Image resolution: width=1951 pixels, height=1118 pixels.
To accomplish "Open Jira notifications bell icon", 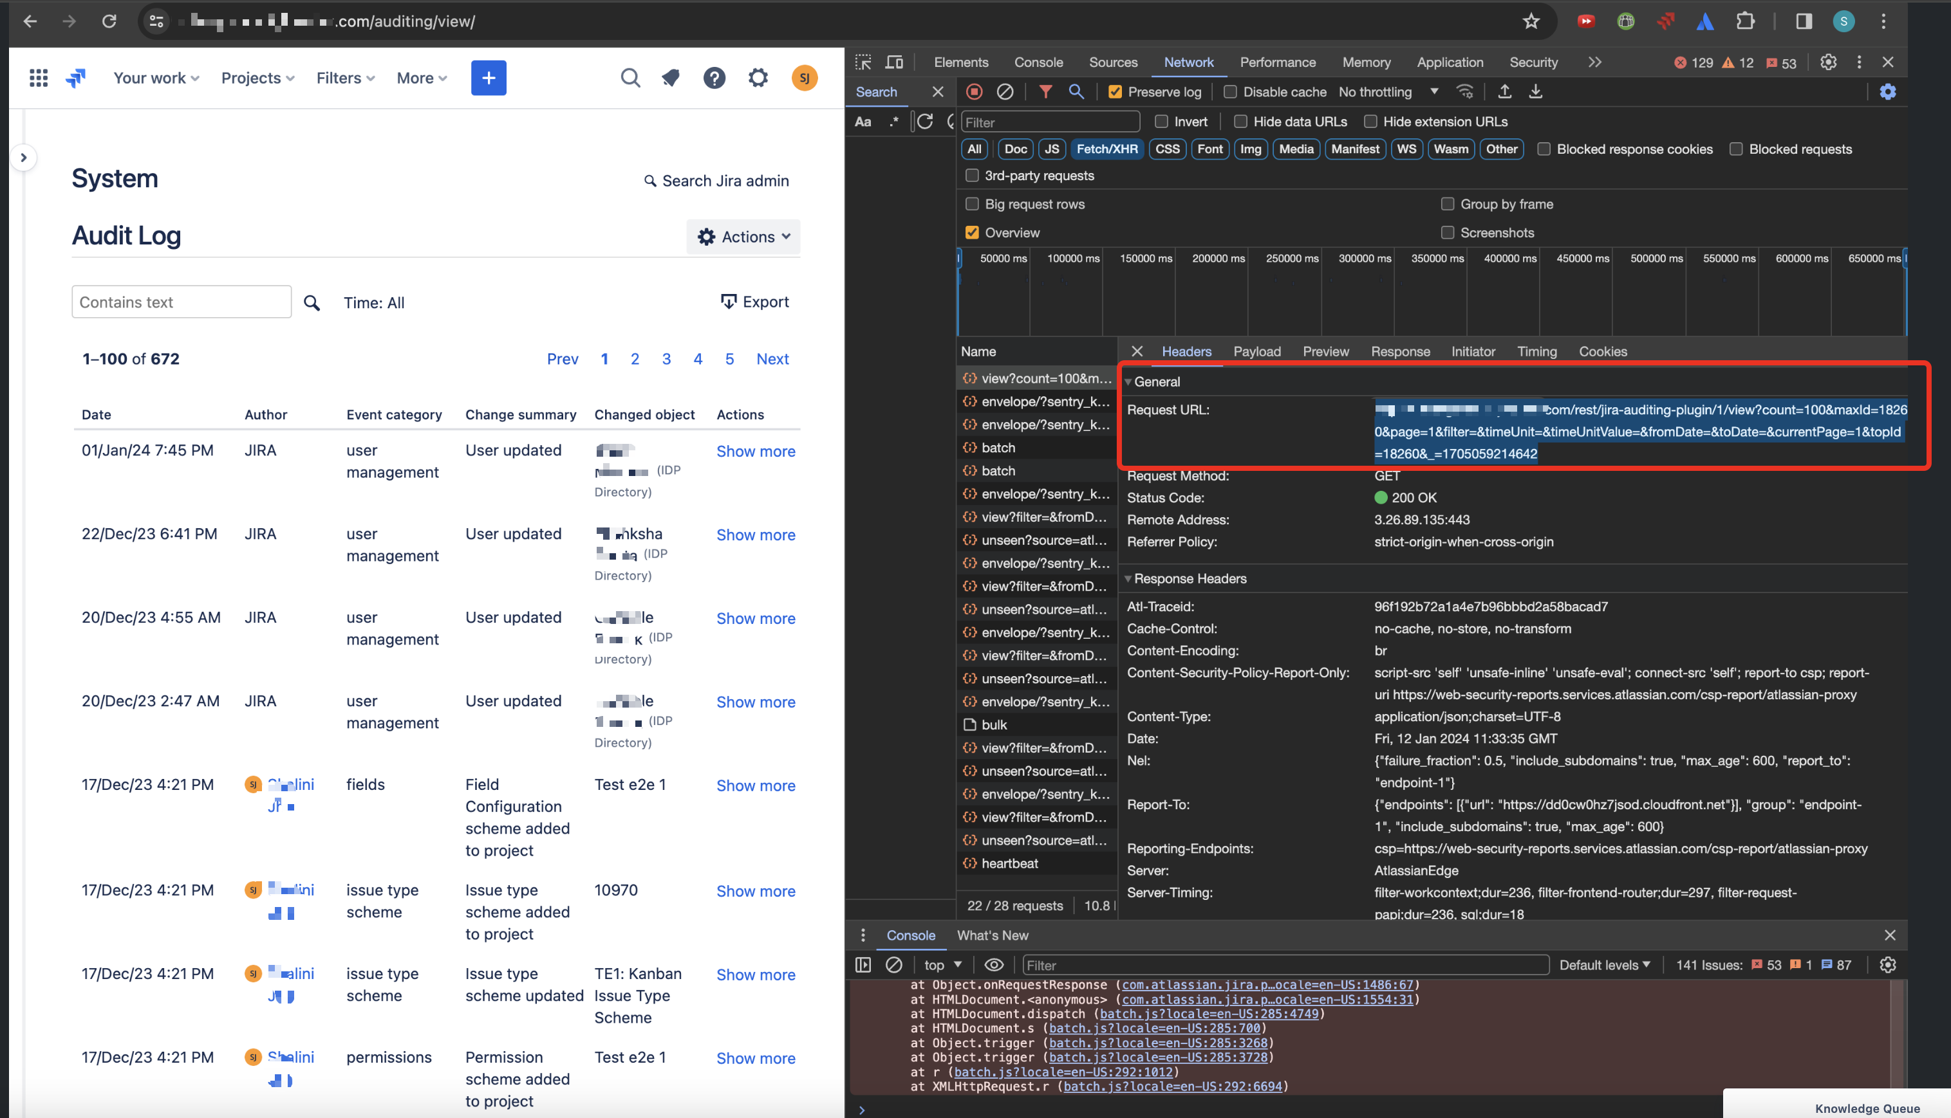I will point(671,78).
